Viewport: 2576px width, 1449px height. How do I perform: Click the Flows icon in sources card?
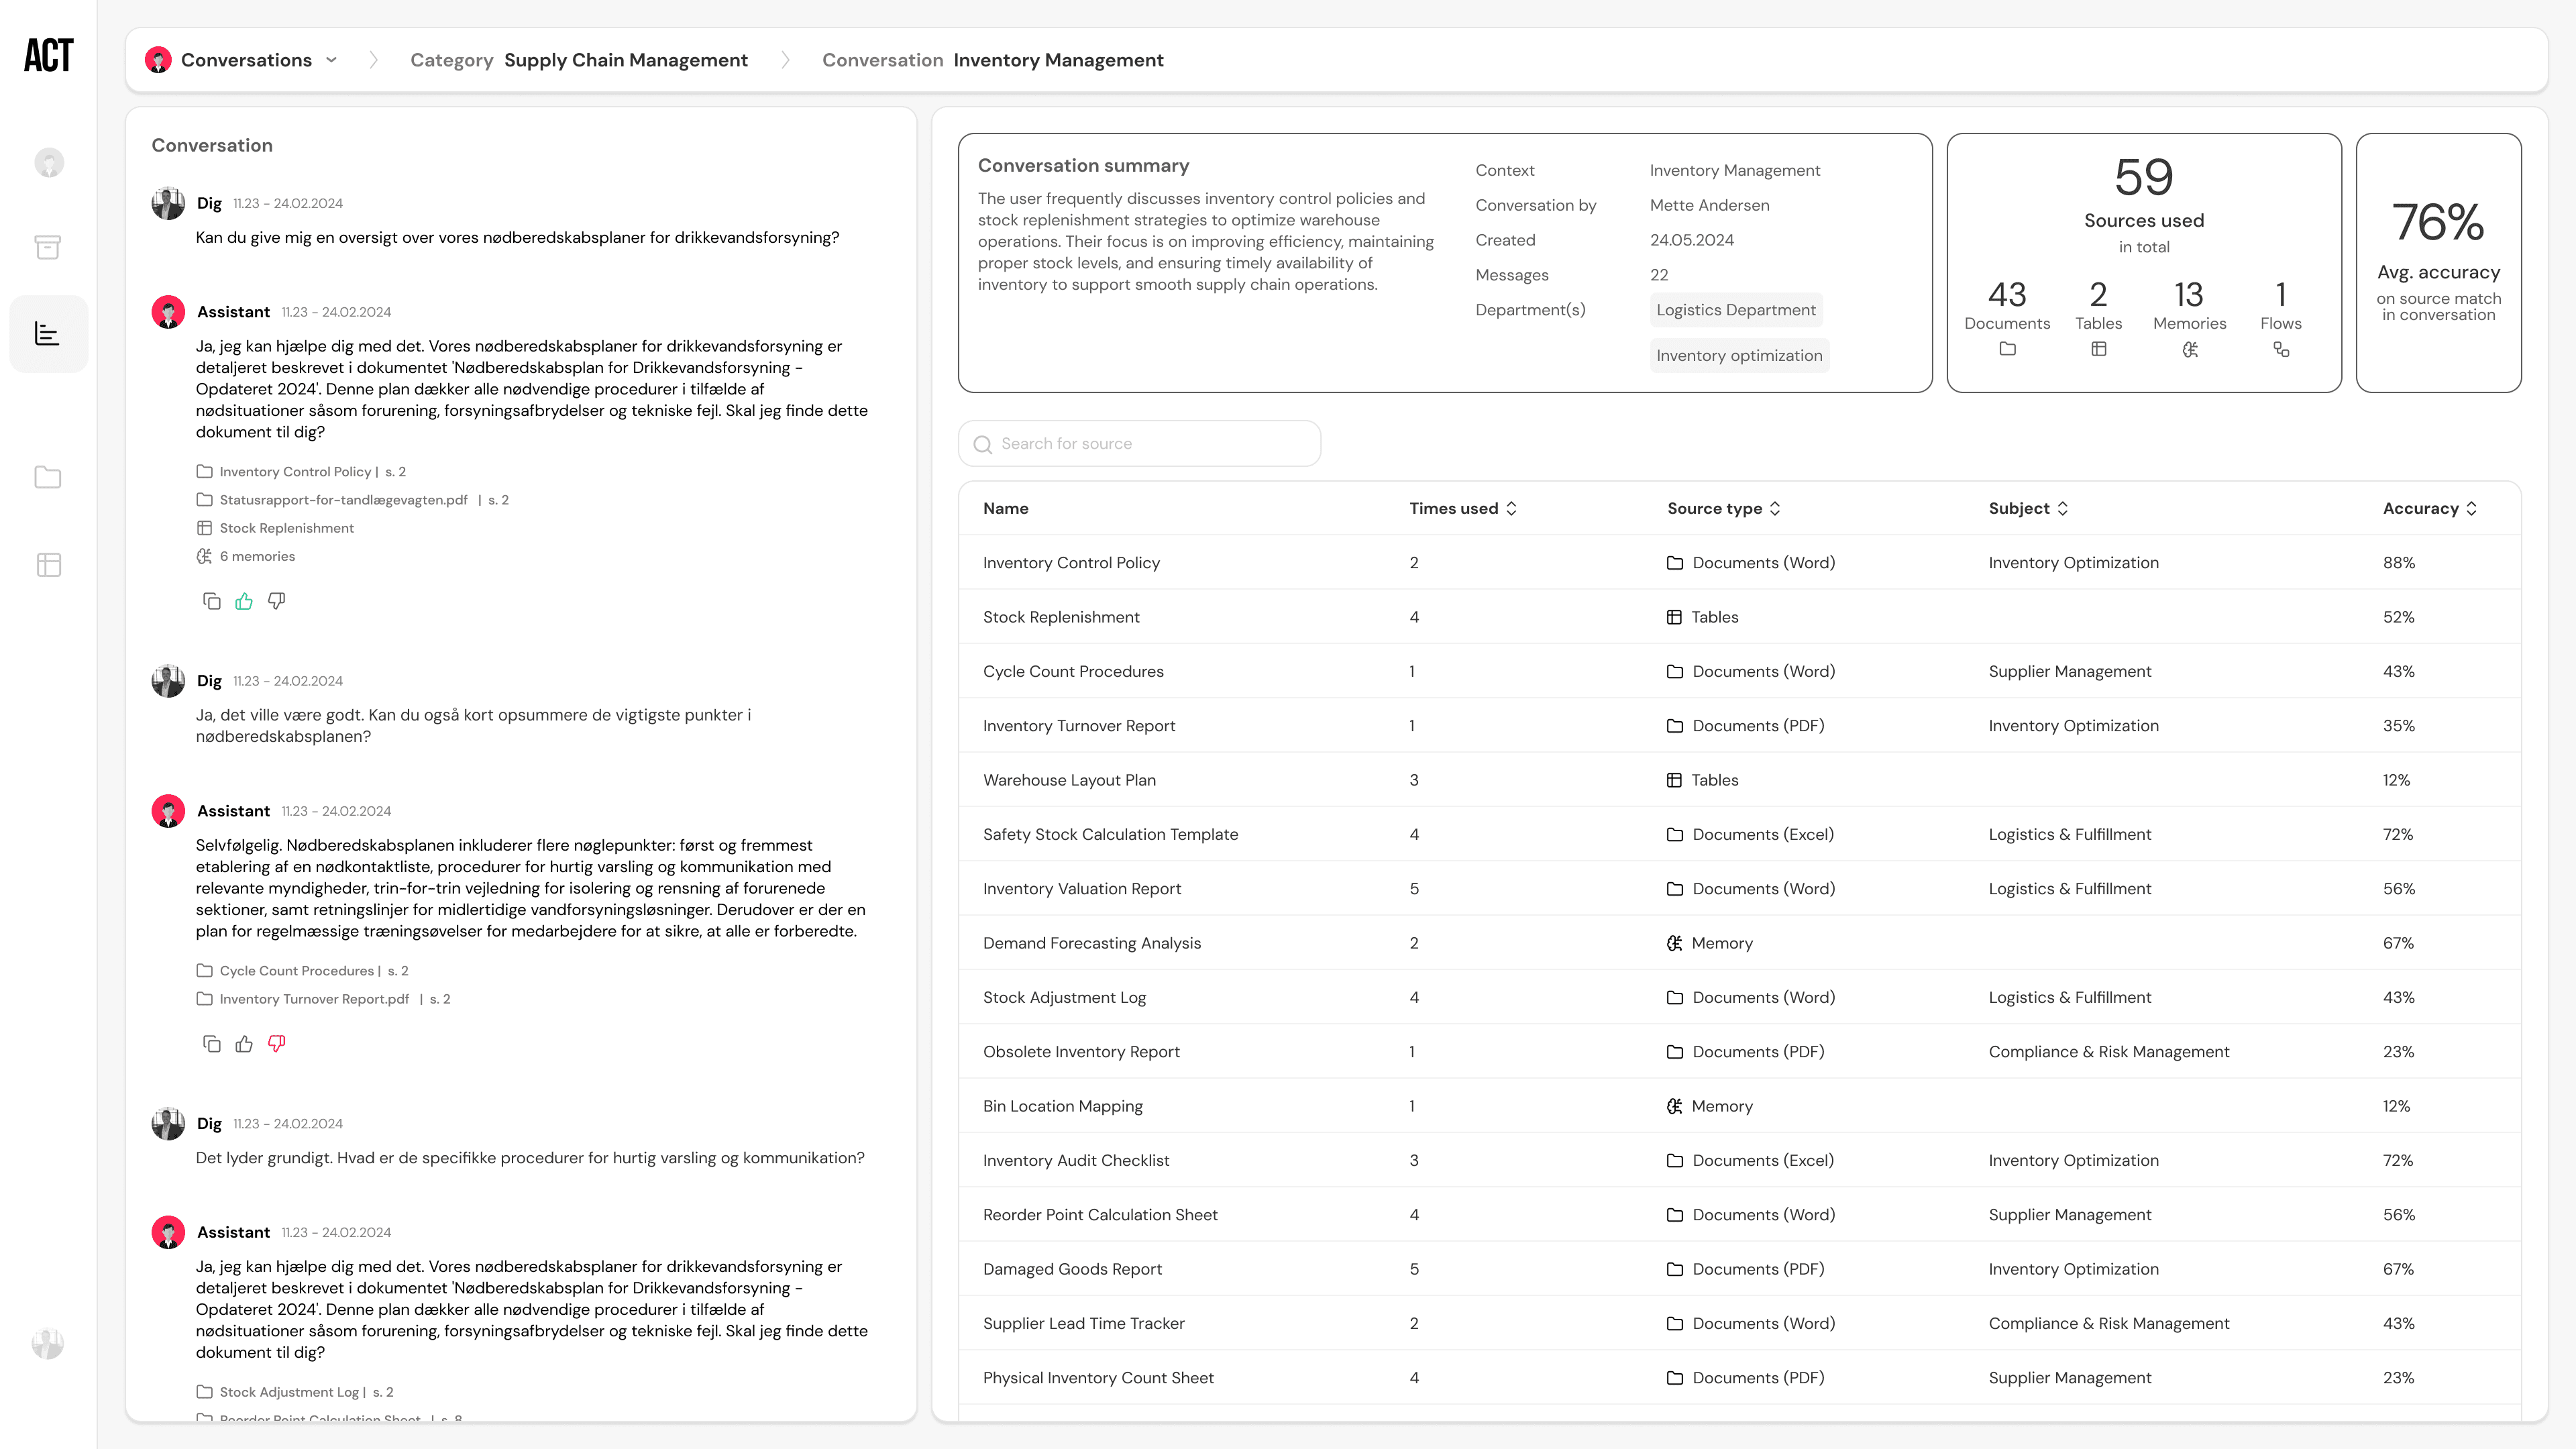(2280, 349)
